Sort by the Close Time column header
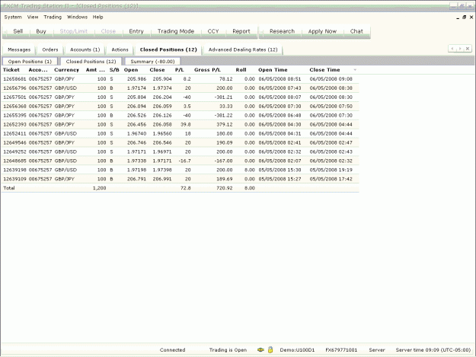 [x=324, y=70]
